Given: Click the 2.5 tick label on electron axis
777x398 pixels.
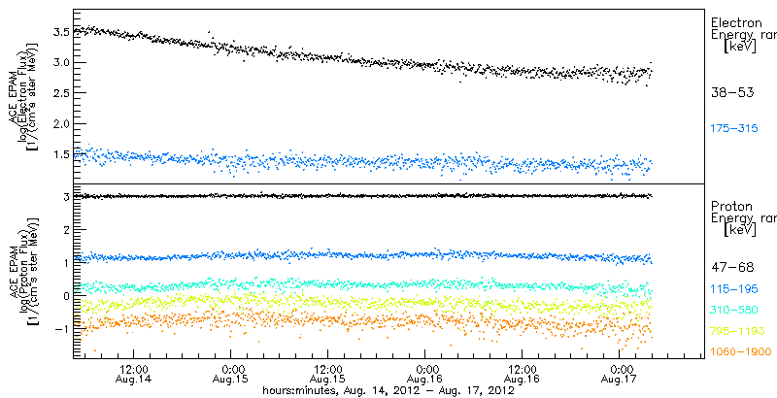Looking at the screenshot, I should [60, 93].
